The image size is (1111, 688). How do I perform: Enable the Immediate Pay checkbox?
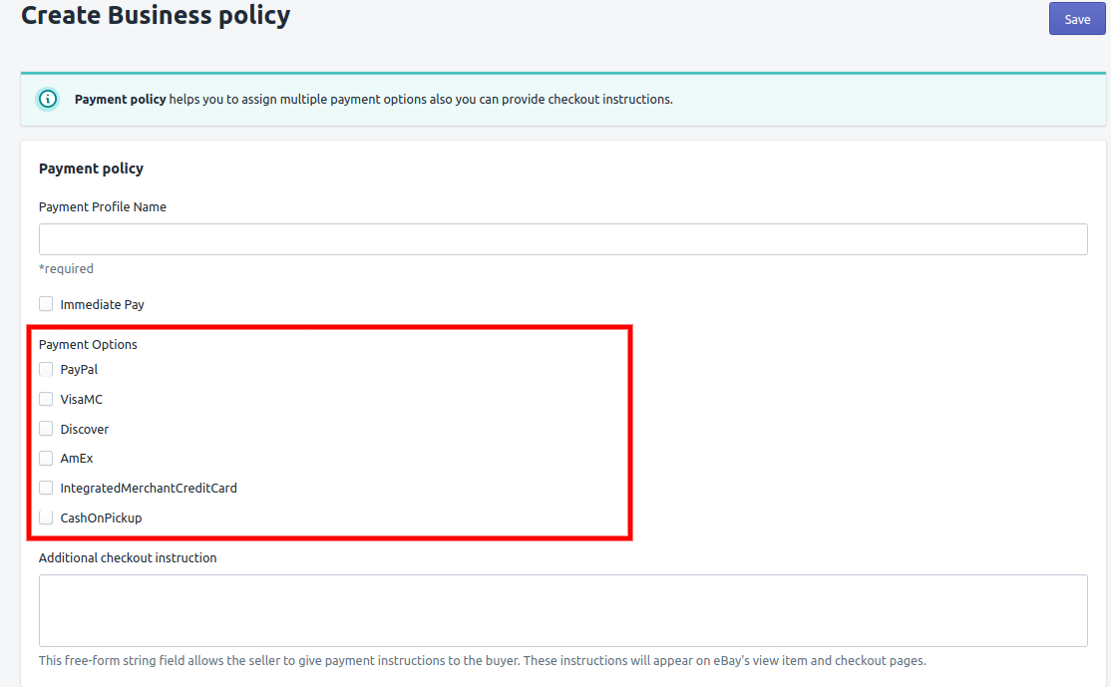[x=46, y=304]
